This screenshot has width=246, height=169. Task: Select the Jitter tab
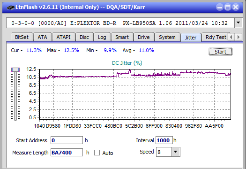click(191, 38)
